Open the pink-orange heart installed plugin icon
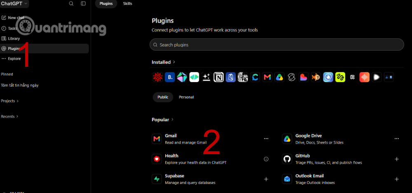Screen dimensions: 412x193 pos(304,77)
